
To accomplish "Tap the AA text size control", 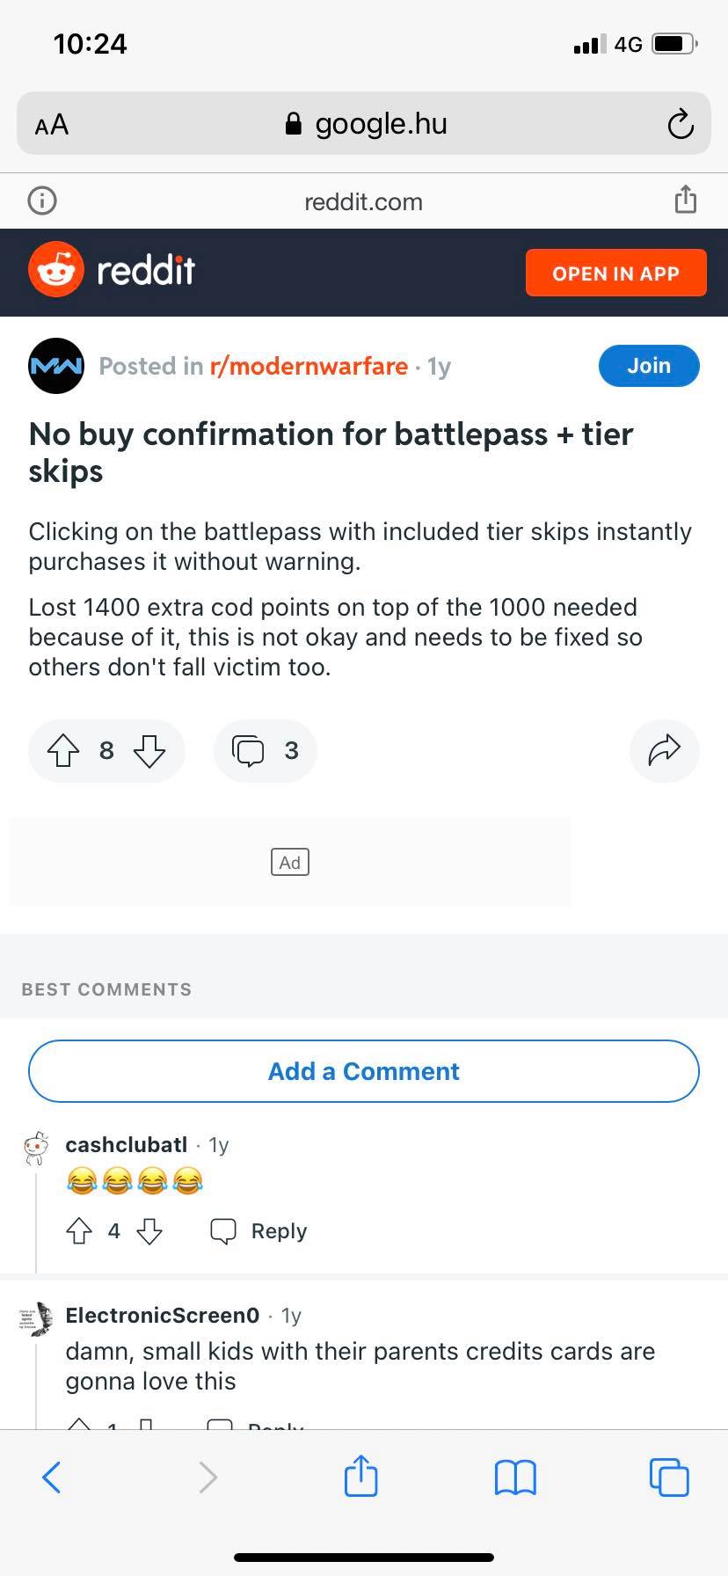I will 52,124.
